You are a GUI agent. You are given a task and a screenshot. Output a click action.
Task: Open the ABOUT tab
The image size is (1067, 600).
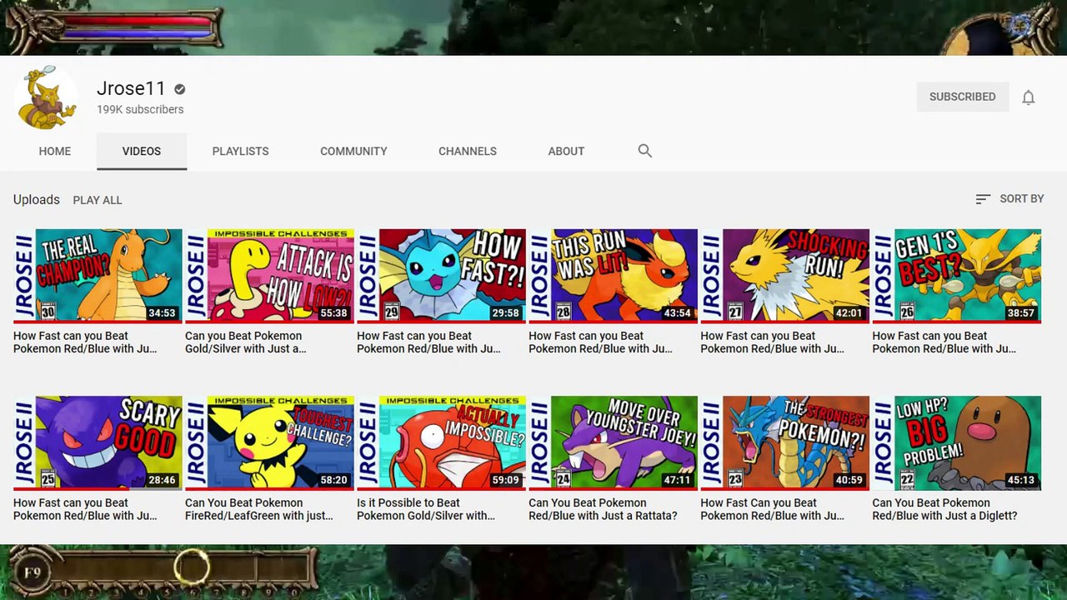coord(566,151)
